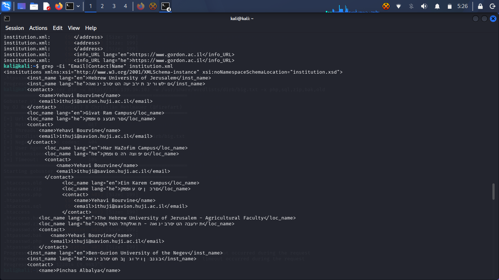The width and height of the screenshot is (499, 280).
Task: Open the Edit menu
Action: 58,28
